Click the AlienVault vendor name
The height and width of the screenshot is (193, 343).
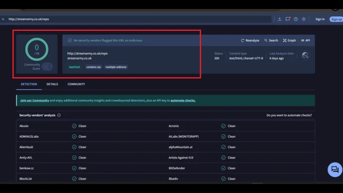coord(26,147)
